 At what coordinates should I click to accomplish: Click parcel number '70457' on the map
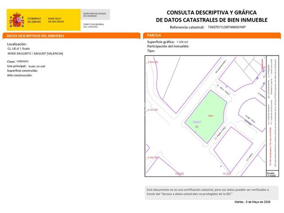coord(197,122)
